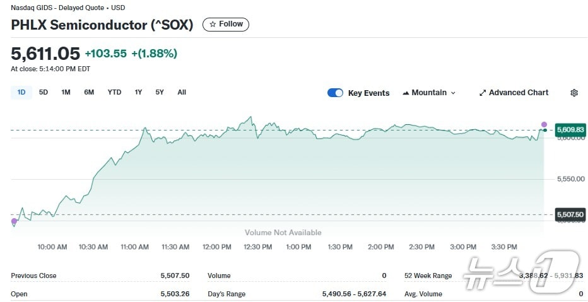Click purple key event marker at chart start

[14, 221]
